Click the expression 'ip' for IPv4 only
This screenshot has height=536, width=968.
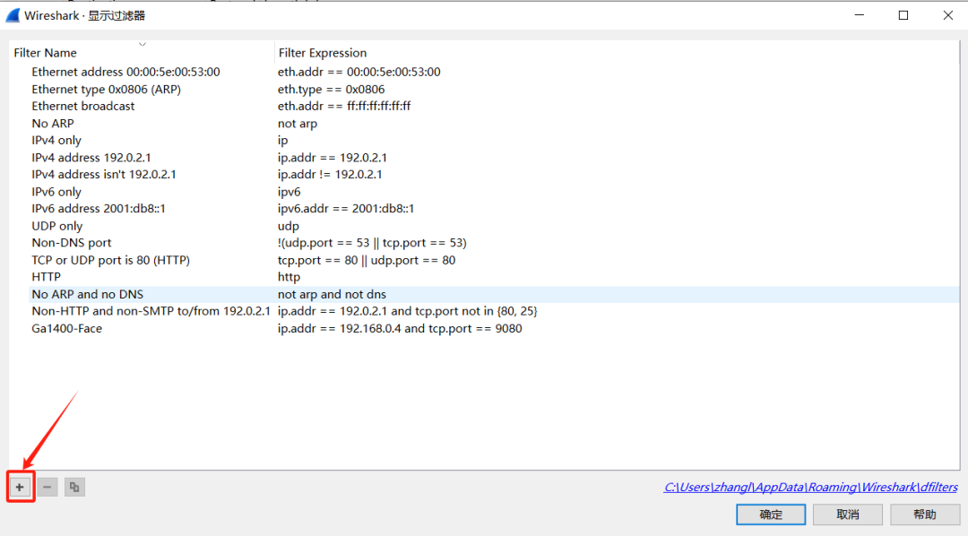point(282,140)
